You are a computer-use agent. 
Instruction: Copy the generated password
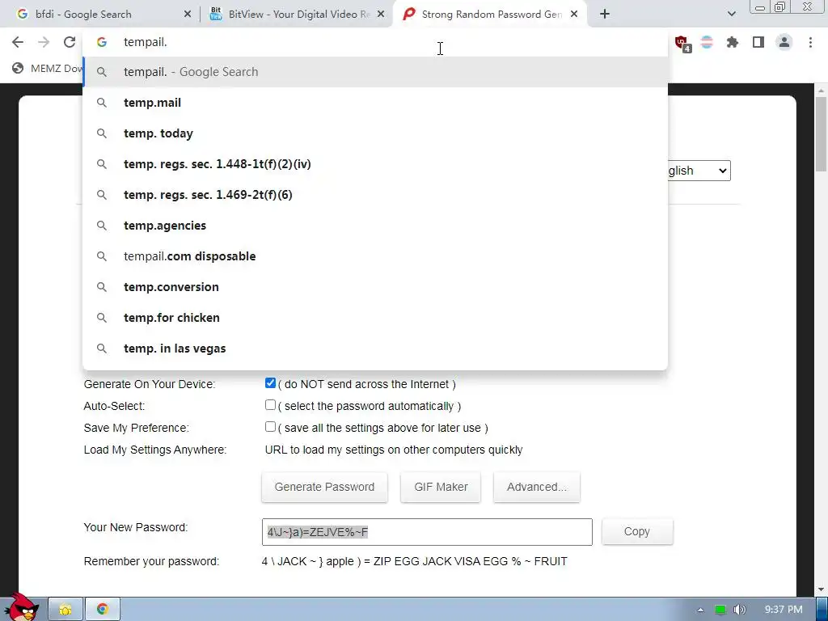(x=637, y=532)
